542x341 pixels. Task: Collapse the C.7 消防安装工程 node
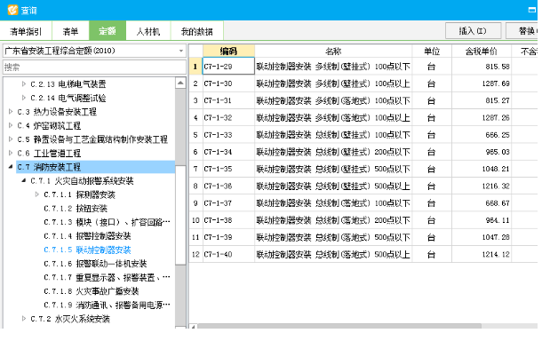[11, 167]
